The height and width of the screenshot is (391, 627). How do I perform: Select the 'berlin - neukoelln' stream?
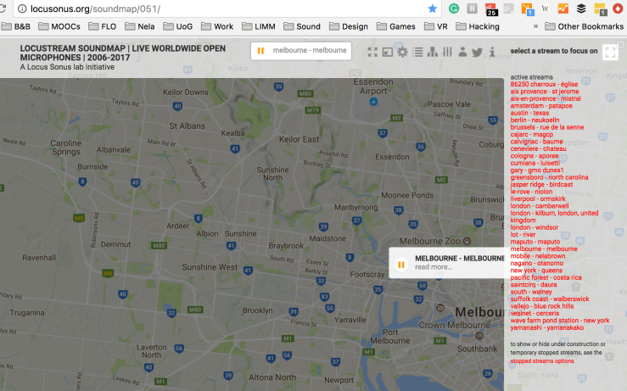tap(535, 120)
